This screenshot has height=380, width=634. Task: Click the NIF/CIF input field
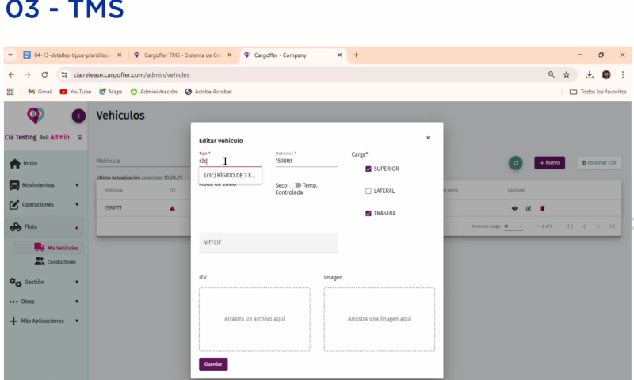[x=268, y=242]
